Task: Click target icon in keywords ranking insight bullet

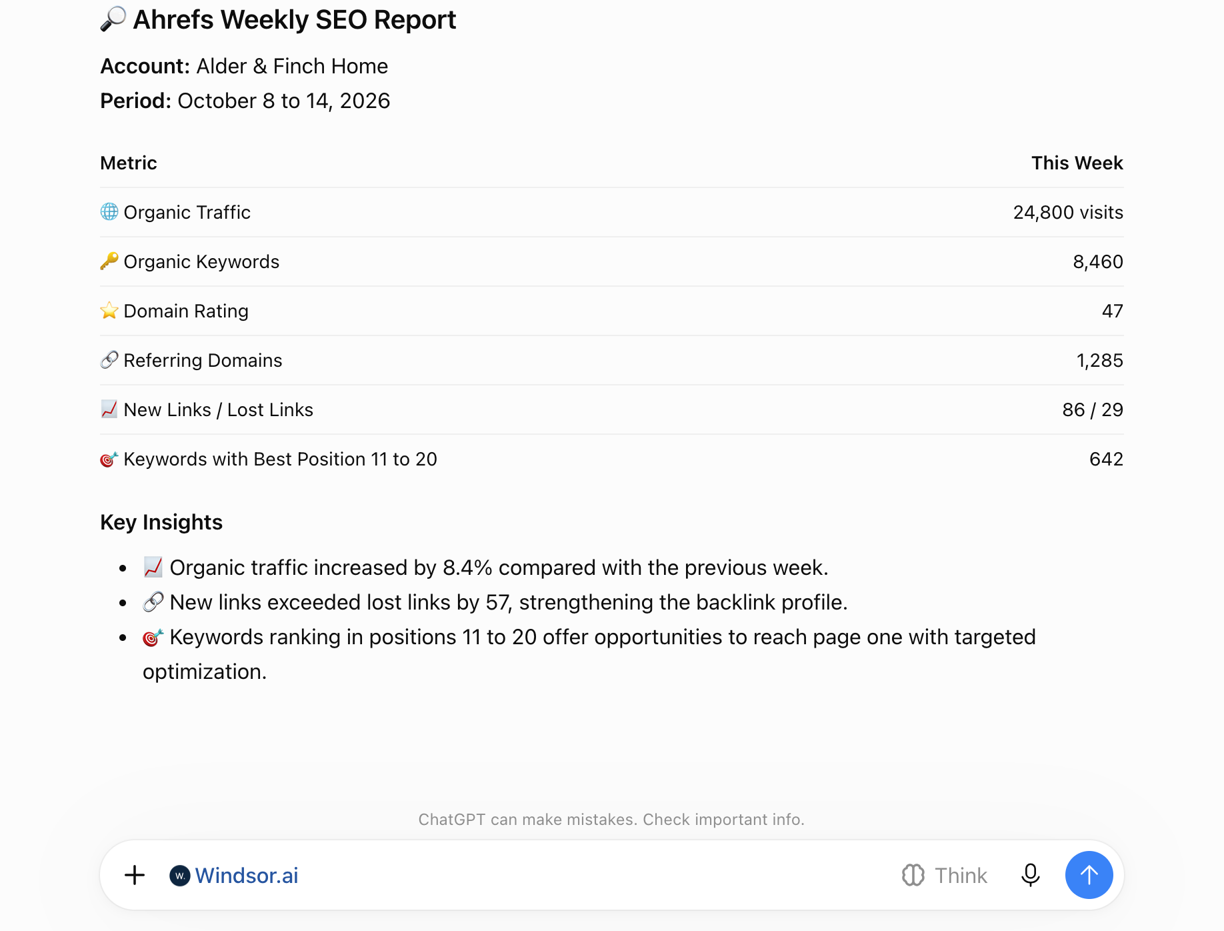Action: point(153,637)
